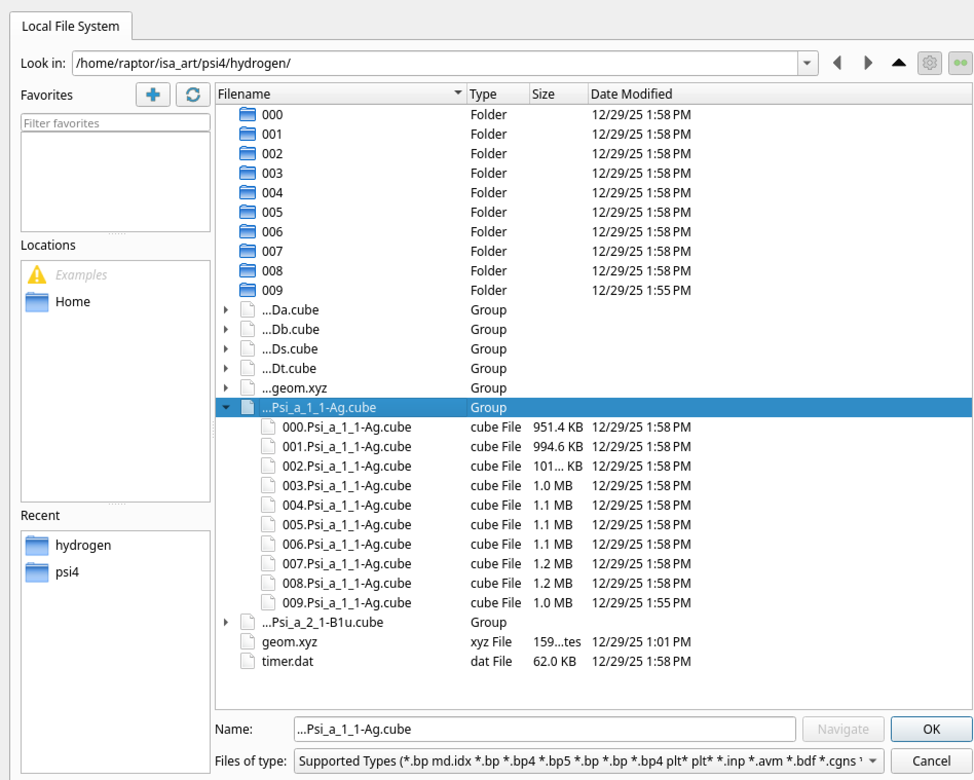
Task: Expand the ...Psi_a_2_1-B1u.cube group
Action: tap(226, 622)
